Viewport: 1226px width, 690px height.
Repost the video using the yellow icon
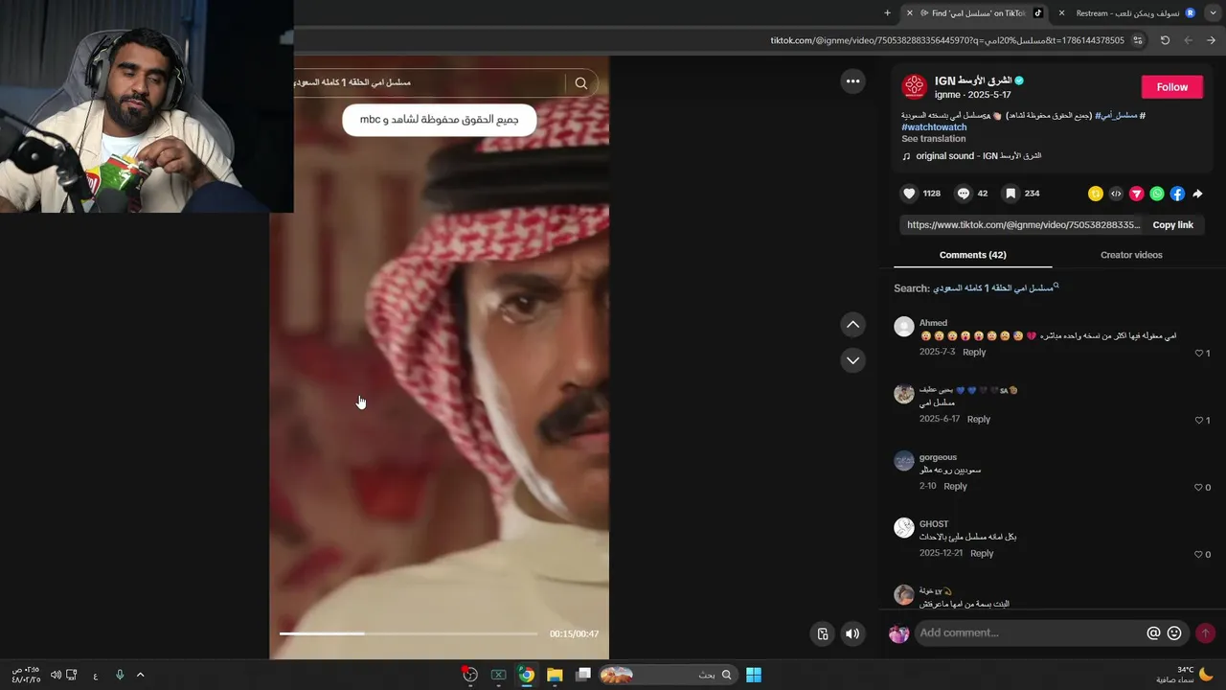click(x=1096, y=194)
